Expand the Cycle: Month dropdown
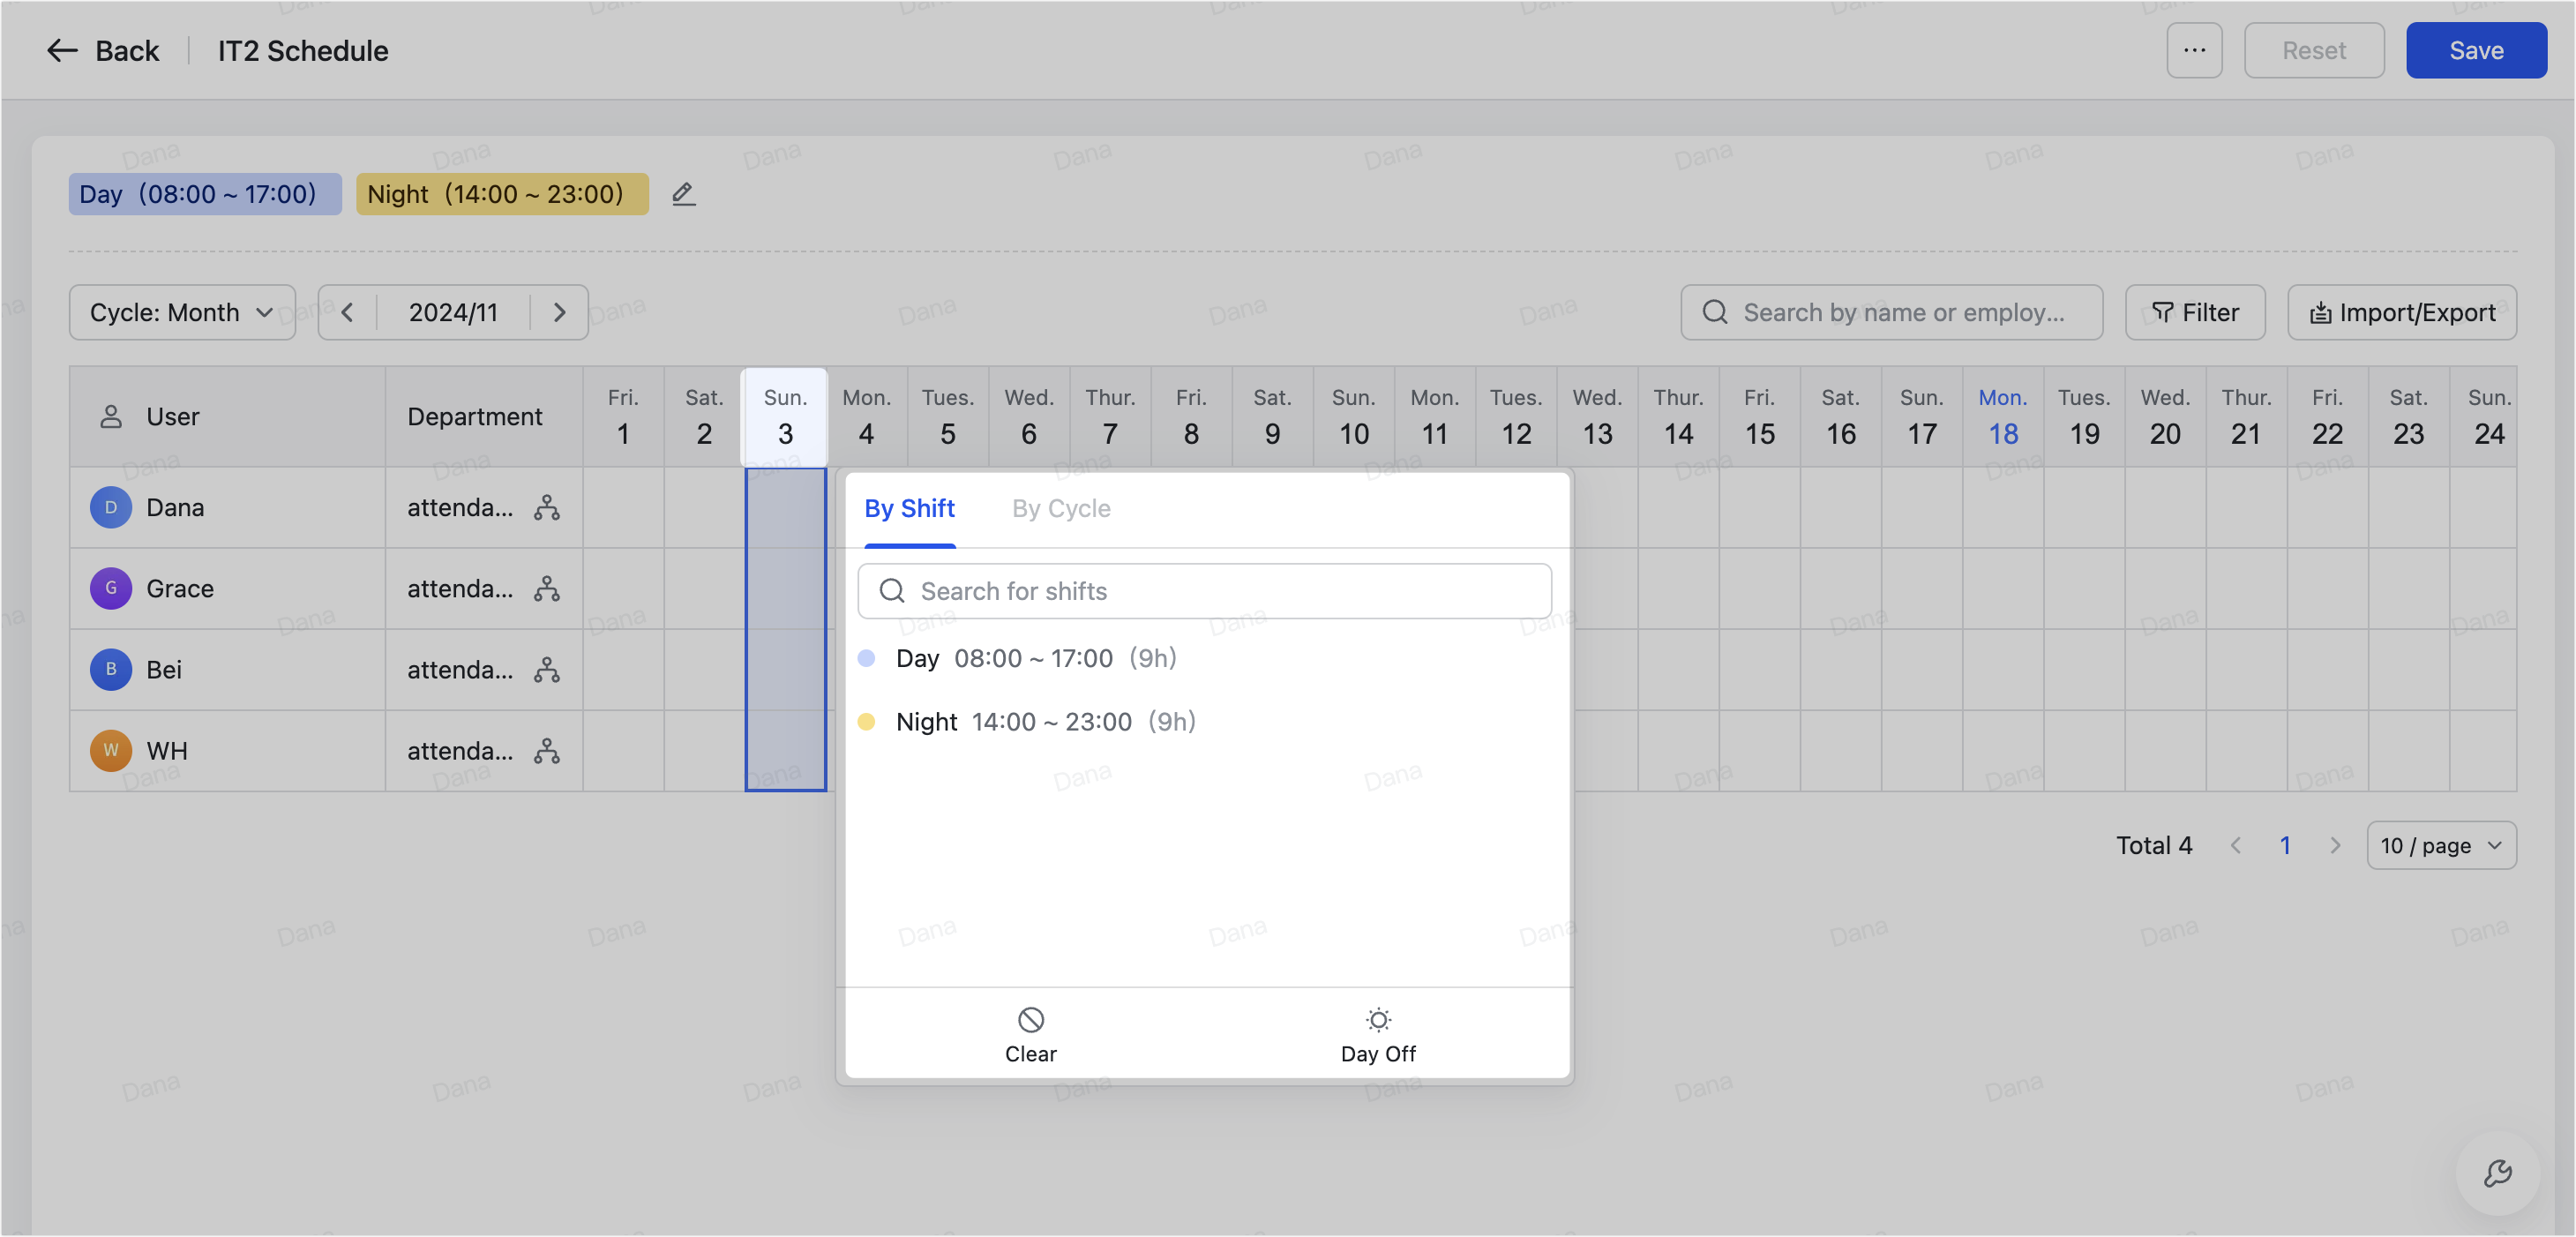Image resolution: width=2576 pixels, height=1237 pixels. pos(182,313)
